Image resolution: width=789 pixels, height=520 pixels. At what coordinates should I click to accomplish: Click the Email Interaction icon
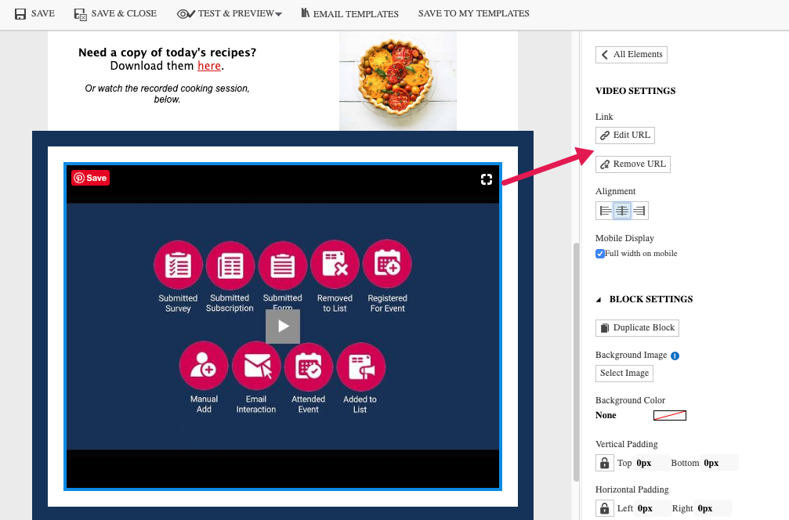[x=257, y=366]
